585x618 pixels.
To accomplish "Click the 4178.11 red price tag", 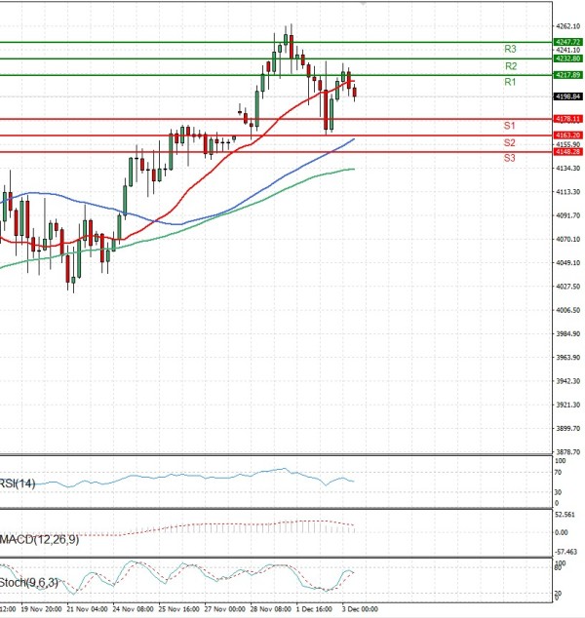I will tap(567, 118).
